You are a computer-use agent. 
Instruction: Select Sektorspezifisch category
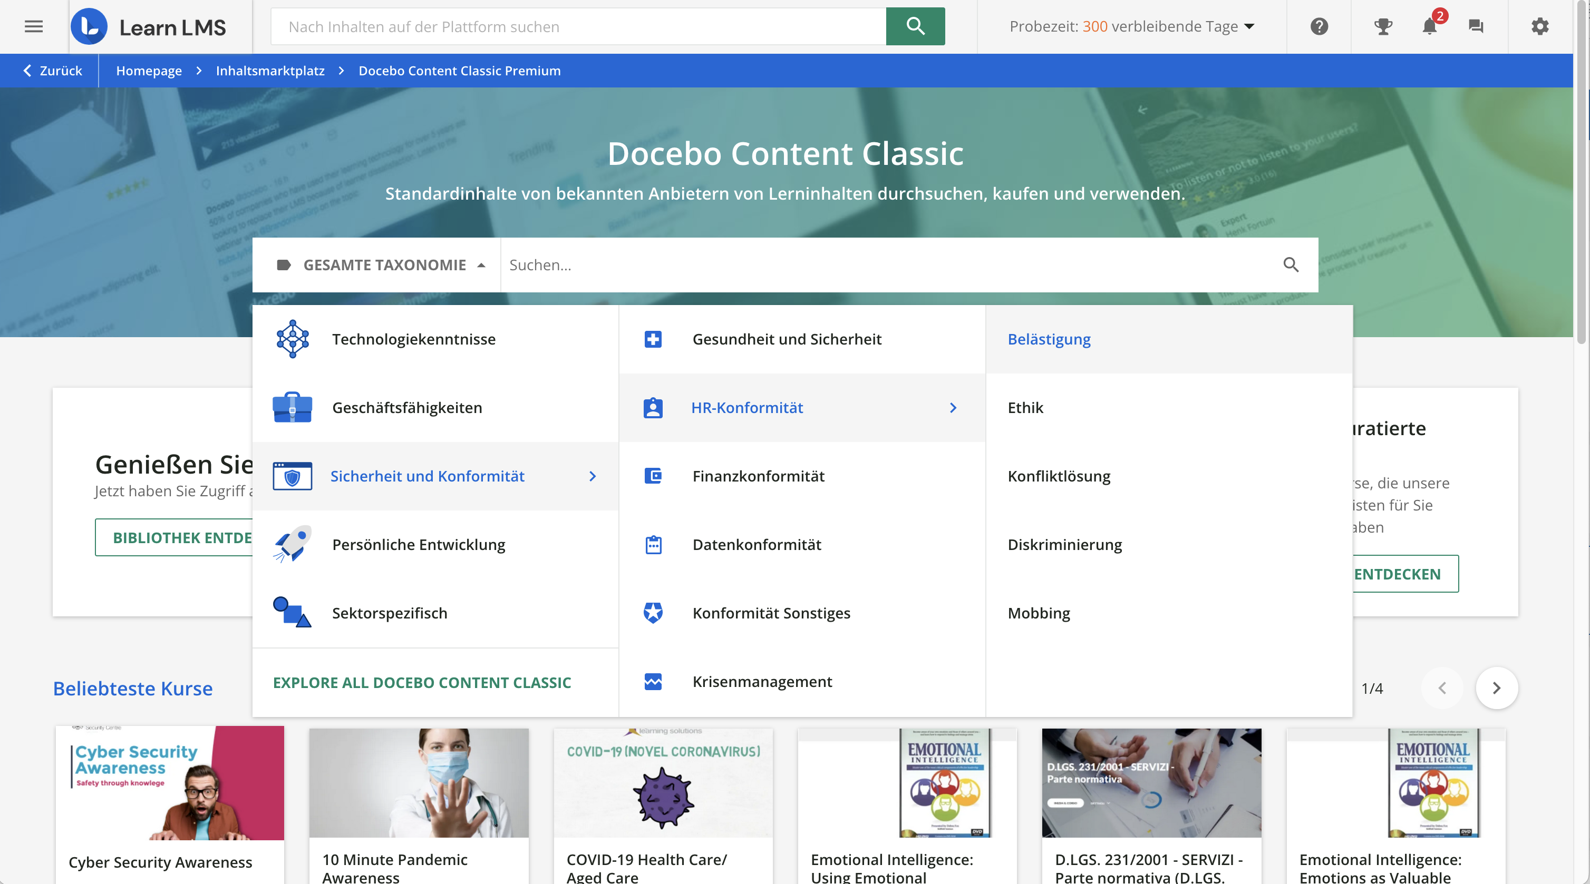435,613
